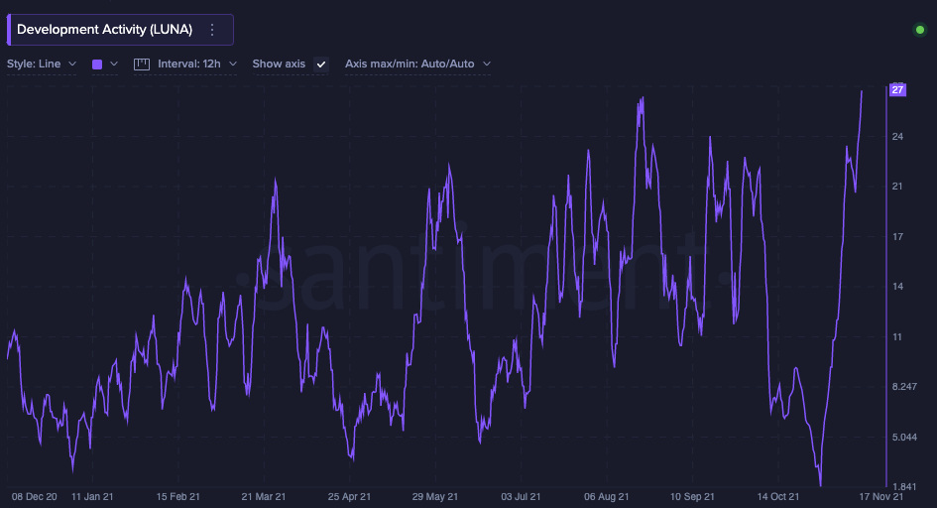Click the purple accent bar on metric title

(9, 30)
